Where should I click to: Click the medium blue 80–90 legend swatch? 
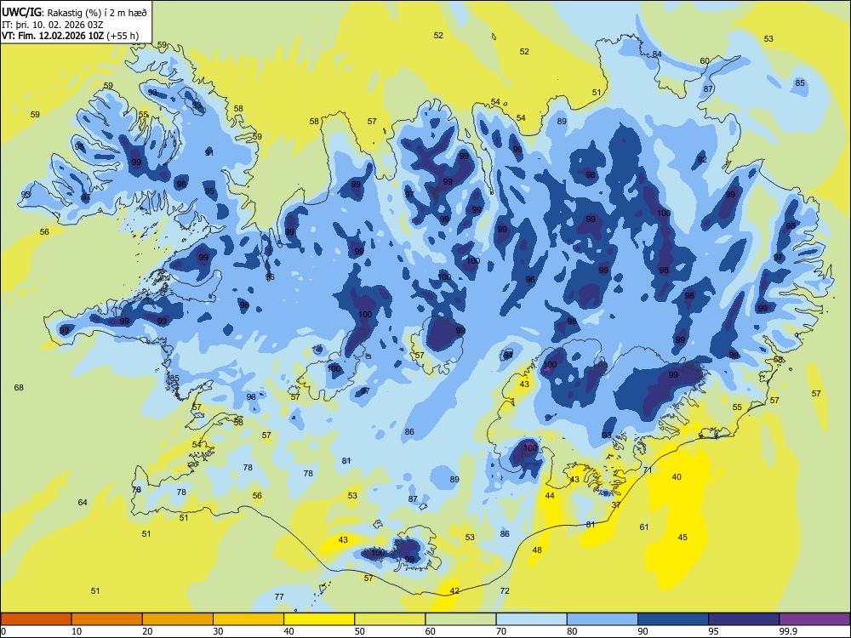[x=603, y=619]
